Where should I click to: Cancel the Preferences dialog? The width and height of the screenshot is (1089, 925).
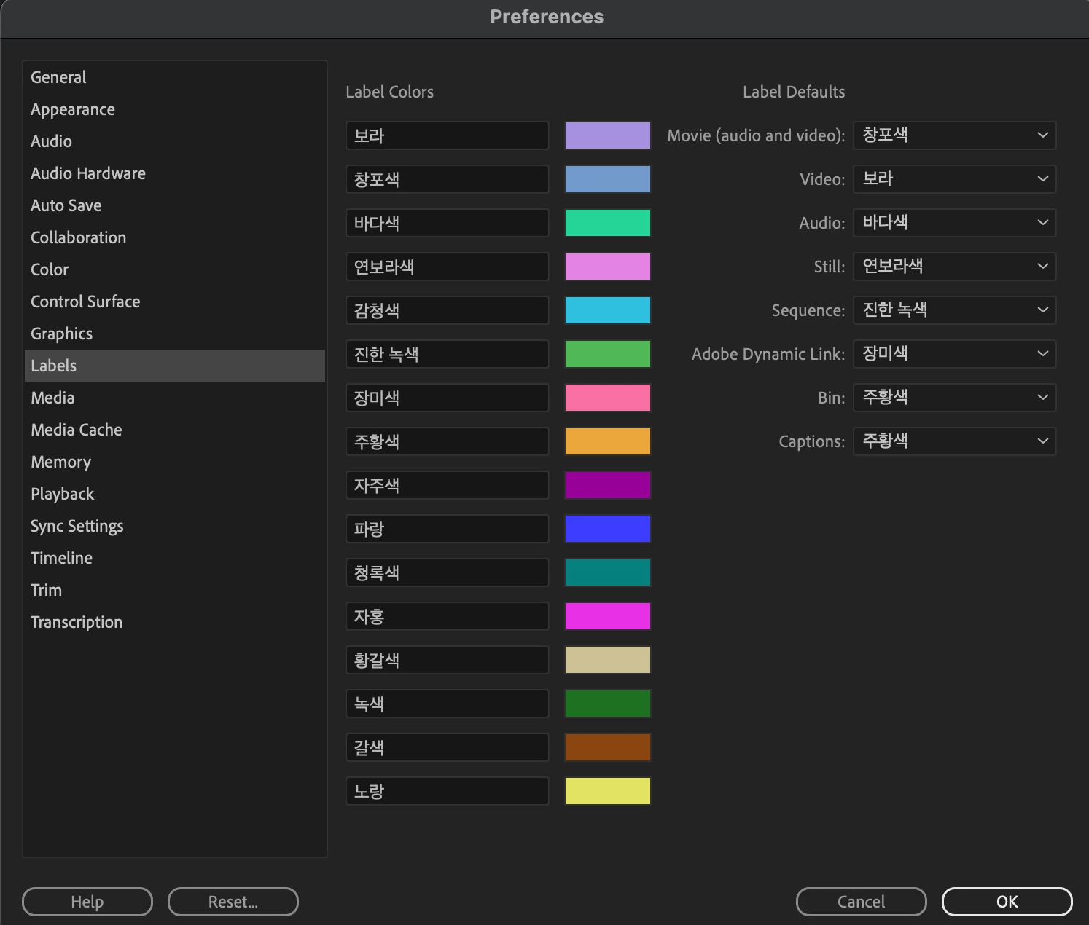[x=862, y=902]
